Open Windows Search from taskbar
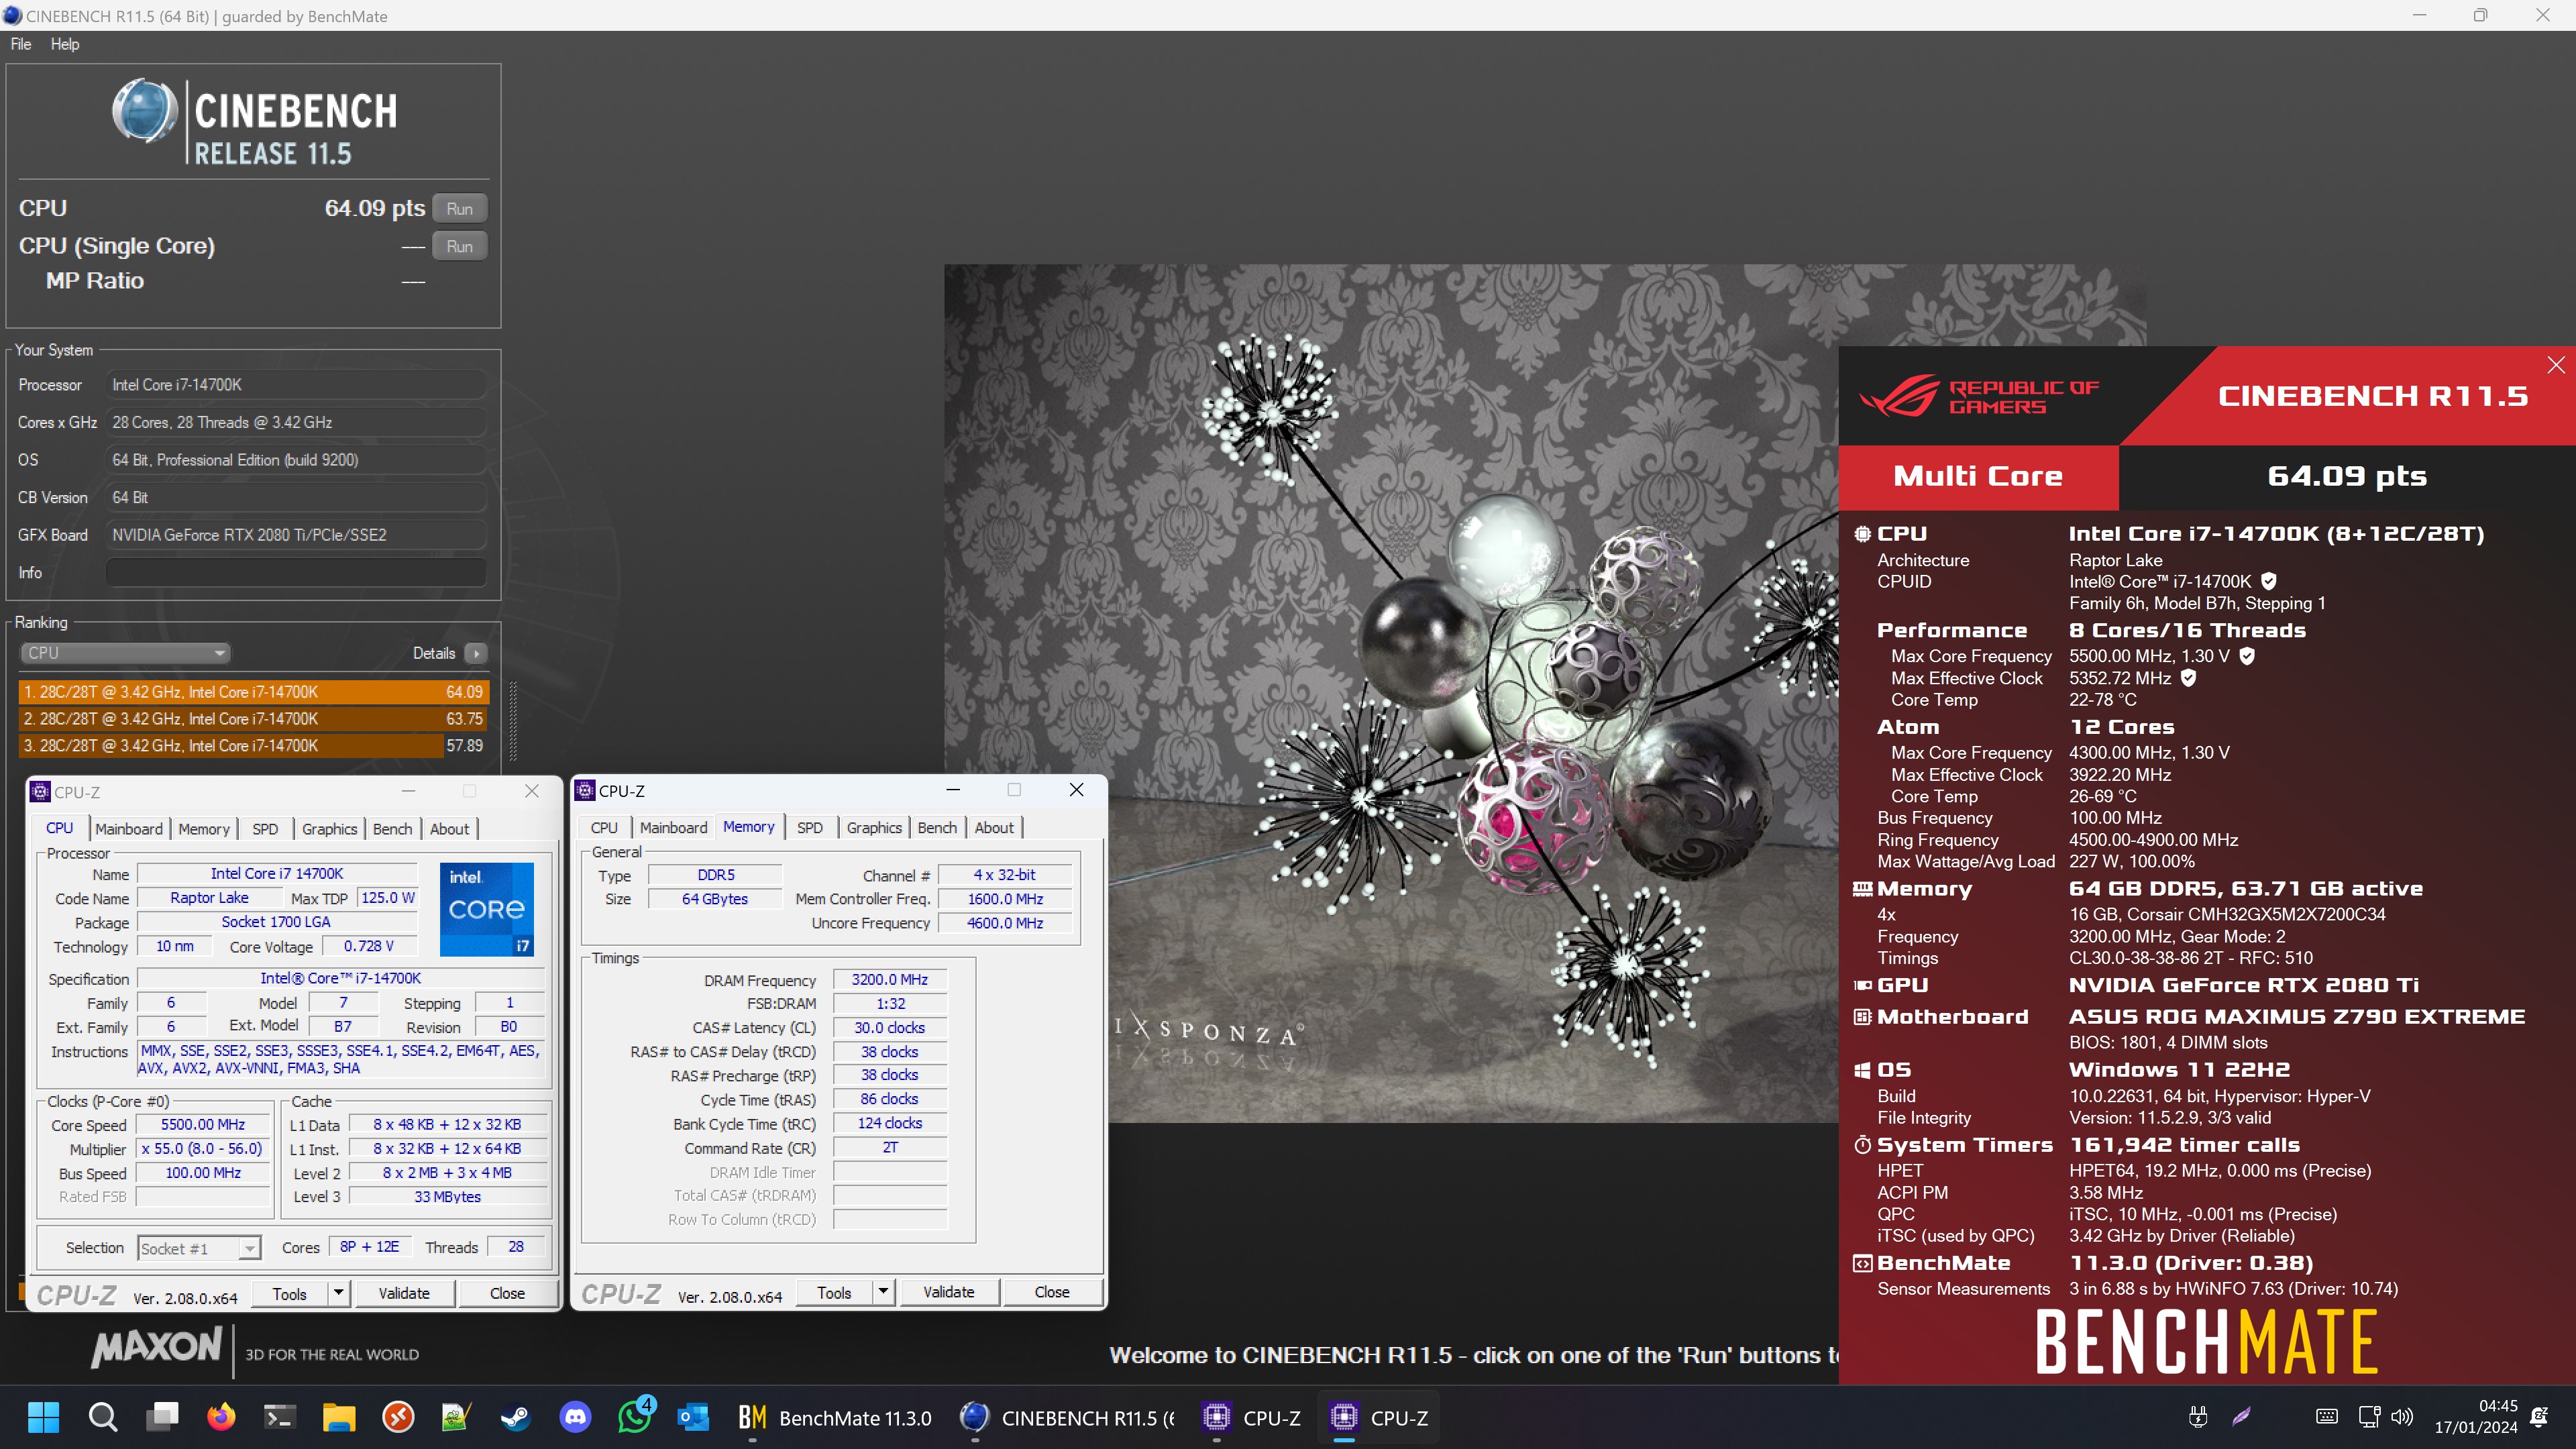 tap(102, 1417)
